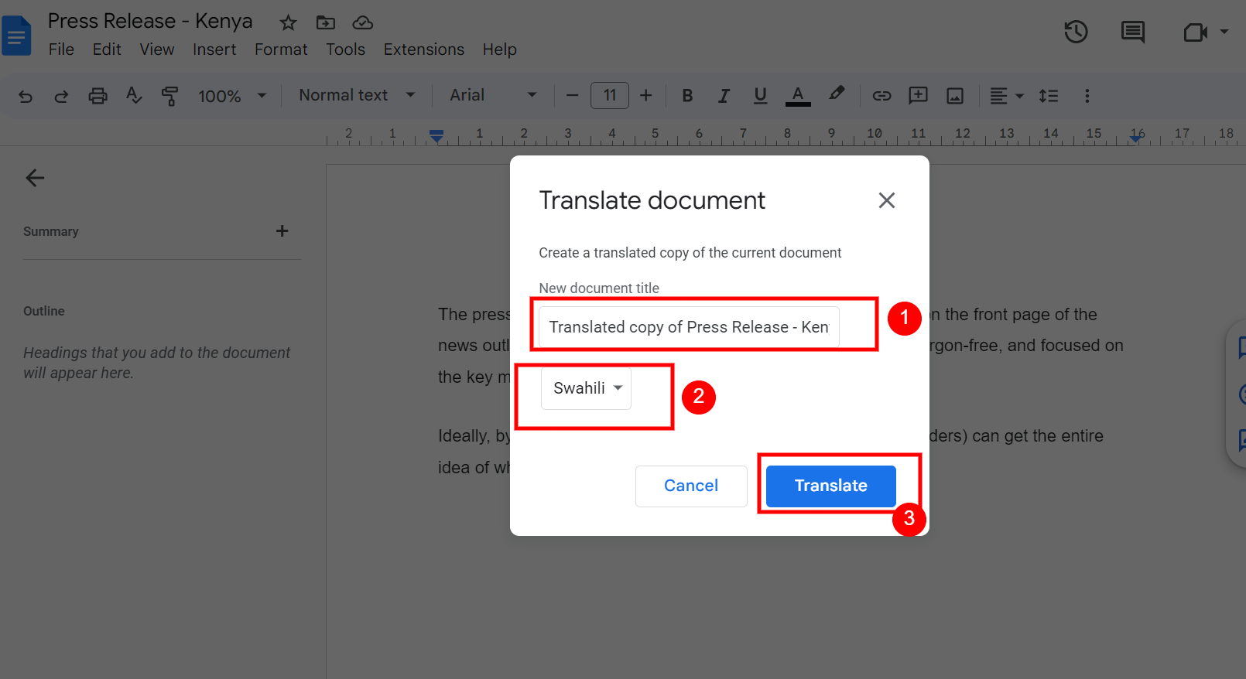Click Cancel in translate dialog

click(691, 486)
